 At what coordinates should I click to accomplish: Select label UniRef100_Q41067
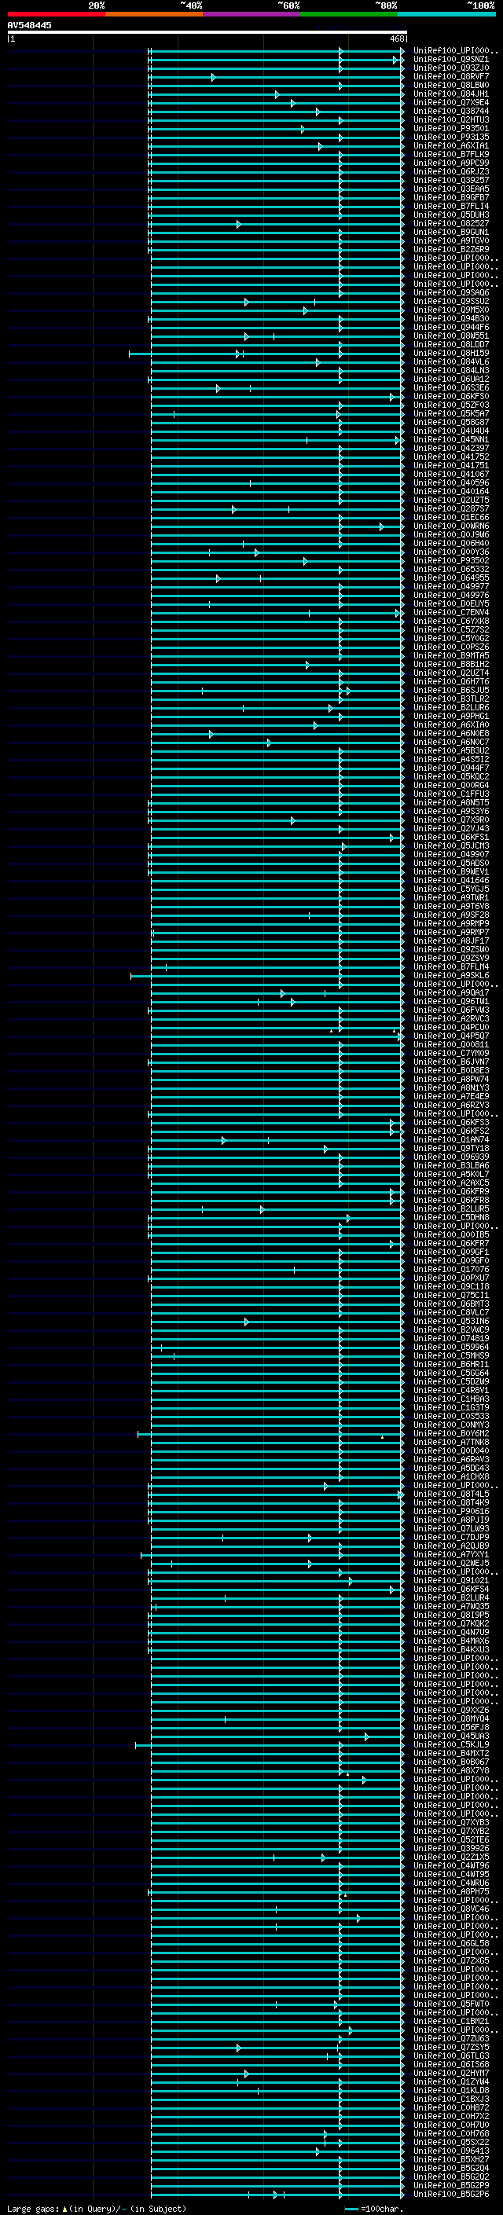pyautogui.click(x=451, y=474)
